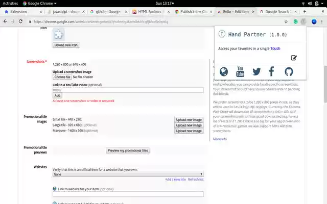
Task: Click the Hand Partner logo icon in popup
Action: click(x=222, y=34)
